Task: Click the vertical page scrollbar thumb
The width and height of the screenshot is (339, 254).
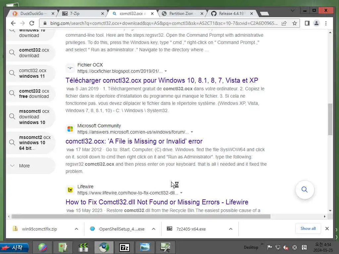Action: [x=330, y=119]
